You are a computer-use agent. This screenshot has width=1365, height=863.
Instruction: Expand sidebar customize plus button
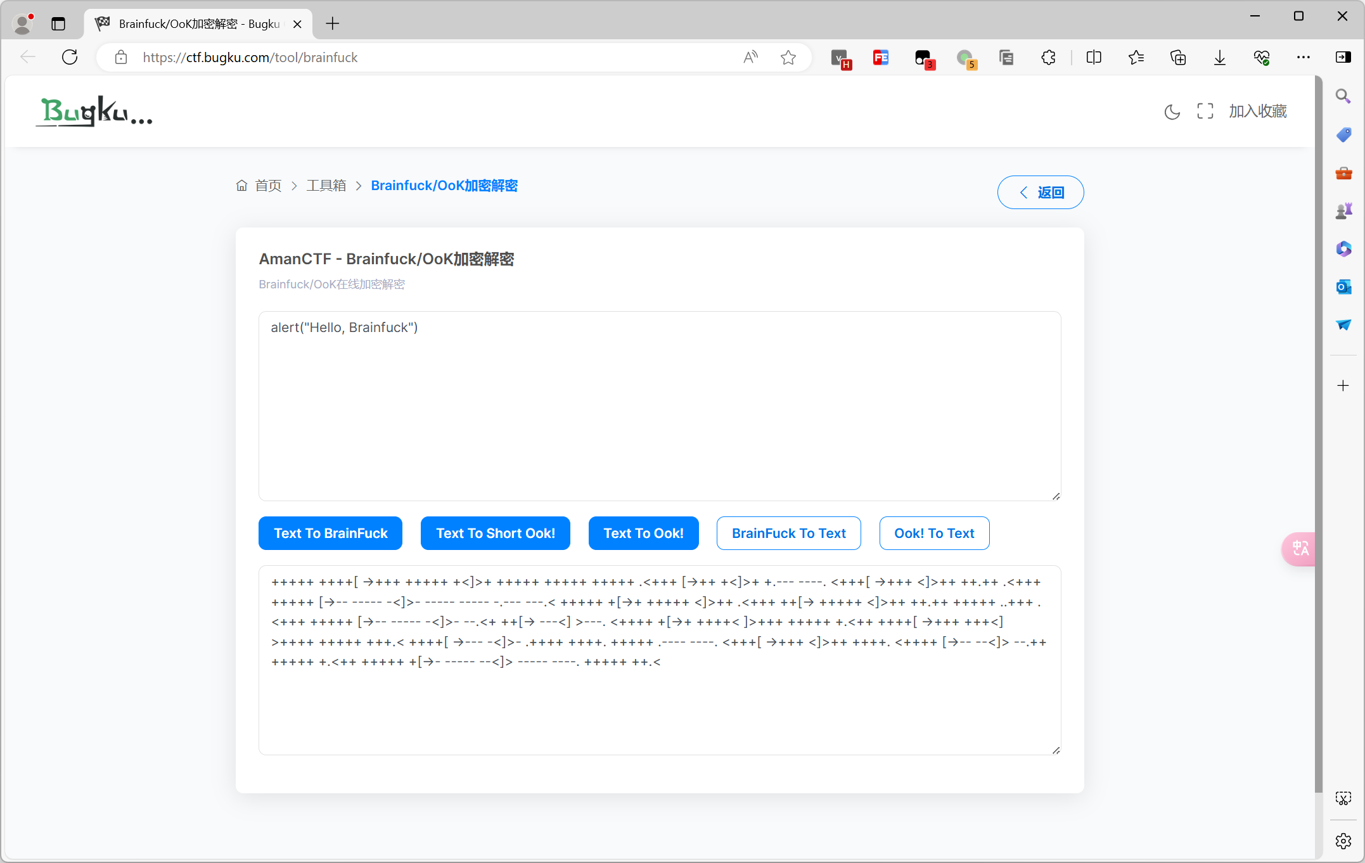pos(1343,386)
